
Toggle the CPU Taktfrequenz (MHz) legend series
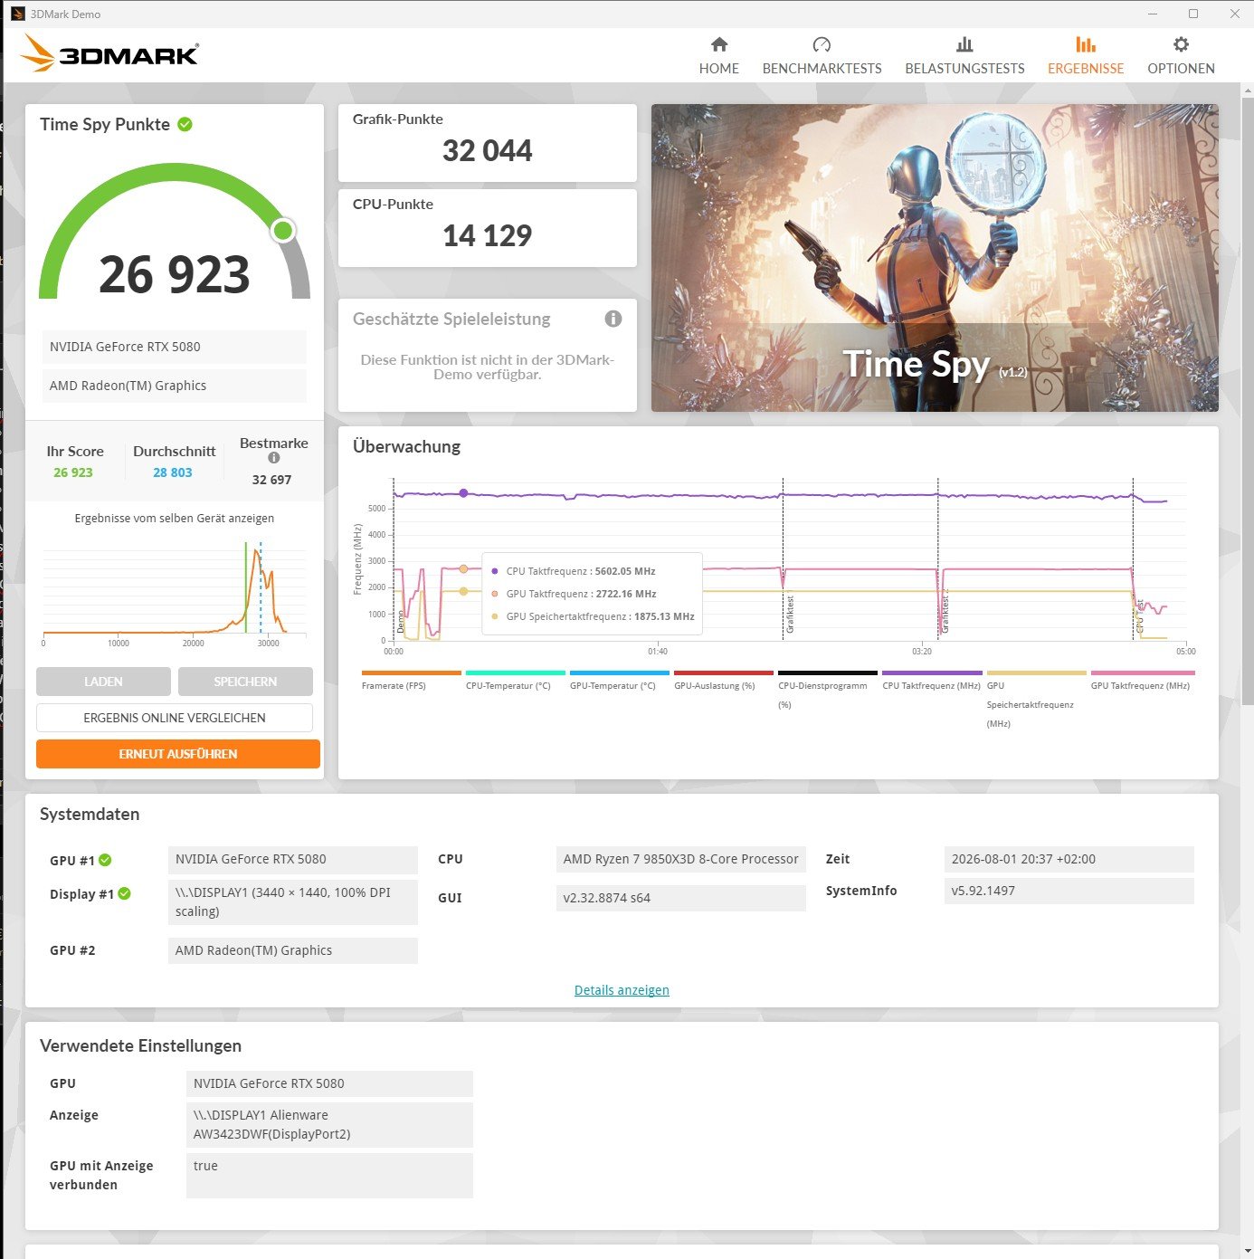click(x=932, y=680)
